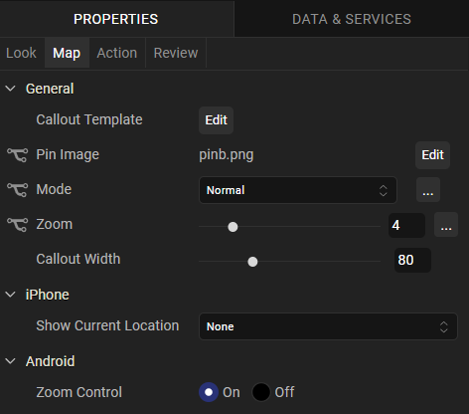Click the binding icon beside Pin Image
This screenshot has height=414, width=469.
[18, 155]
